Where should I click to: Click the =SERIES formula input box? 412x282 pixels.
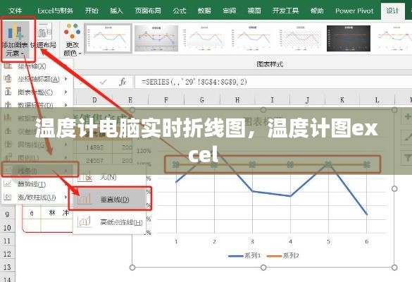(x=273, y=82)
